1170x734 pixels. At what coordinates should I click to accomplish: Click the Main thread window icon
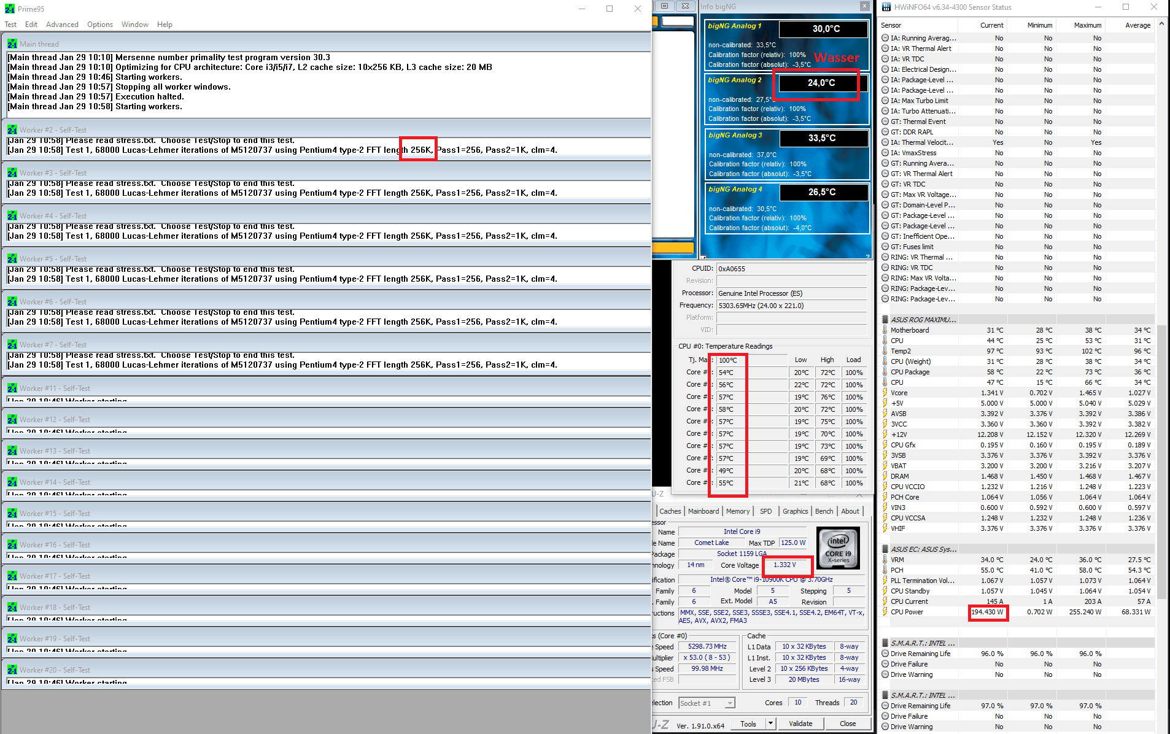[x=12, y=44]
